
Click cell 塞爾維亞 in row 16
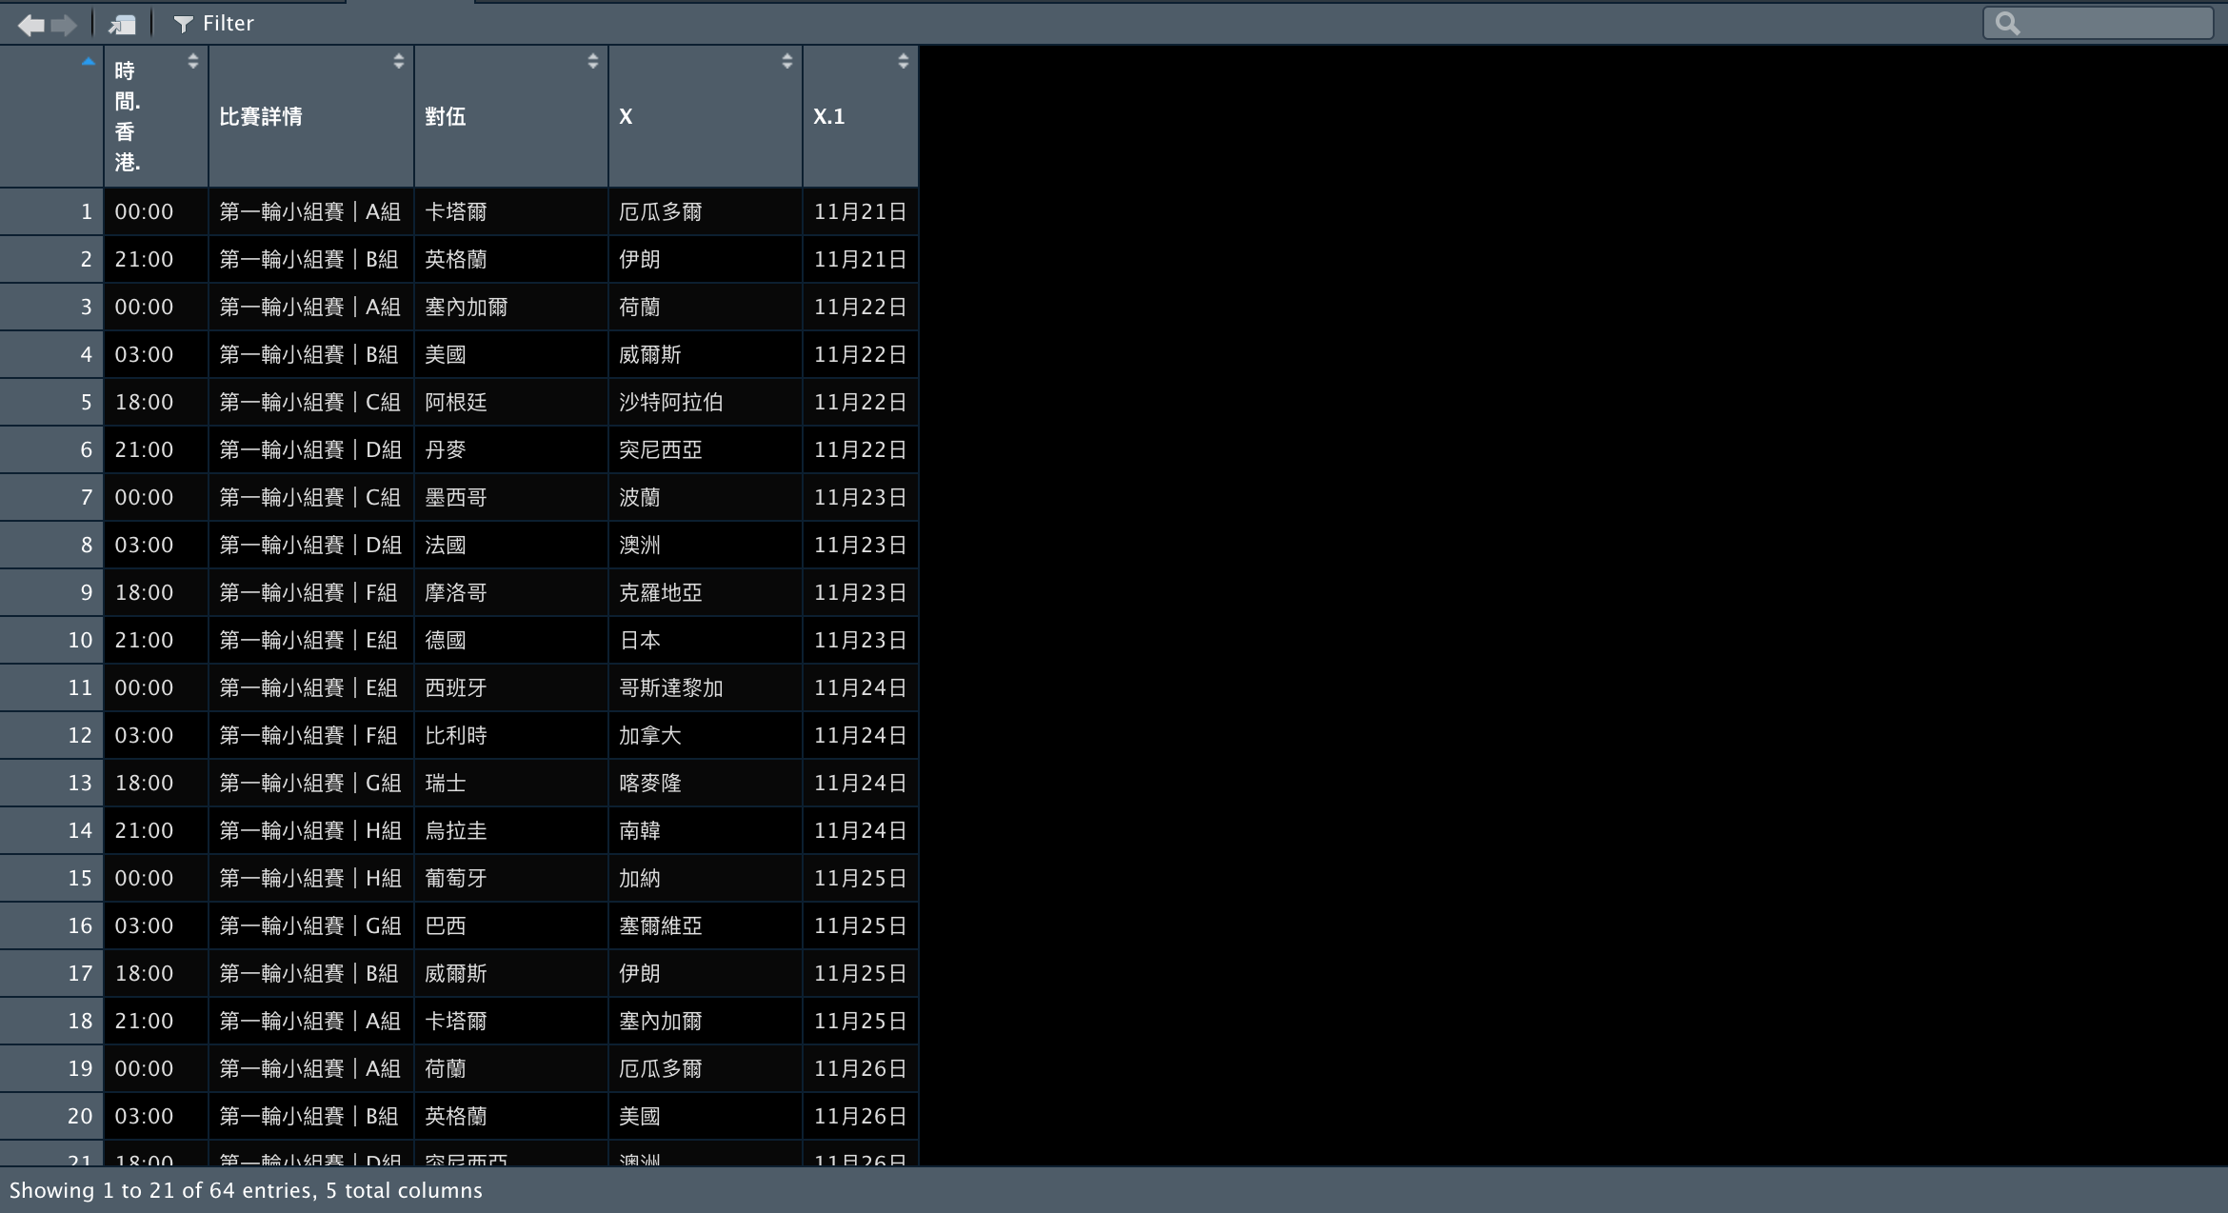tap(706, 925)
